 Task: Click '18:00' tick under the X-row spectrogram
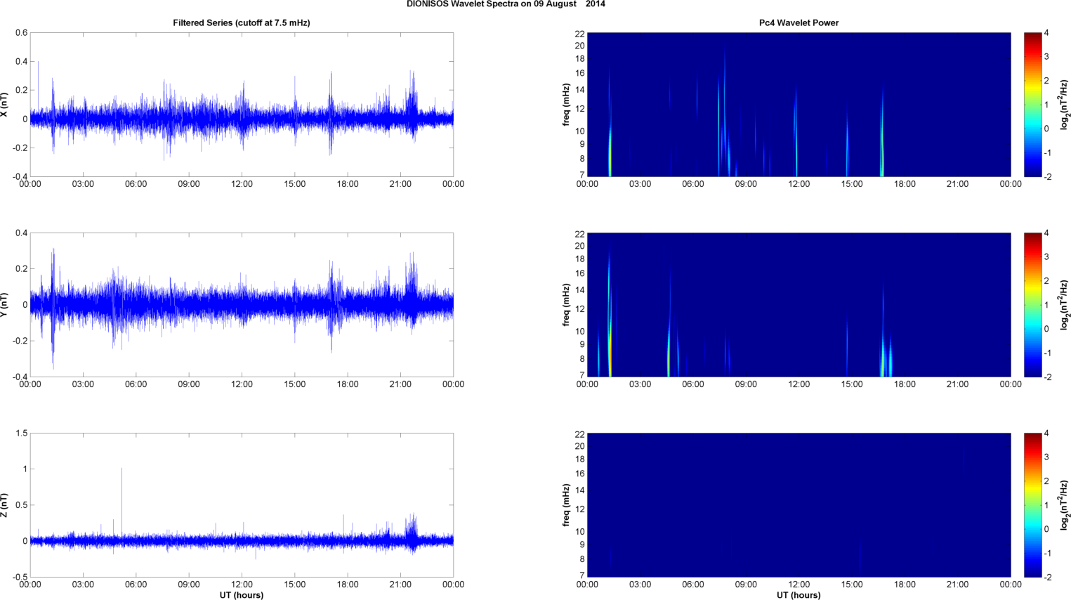[x=905, y=184]
